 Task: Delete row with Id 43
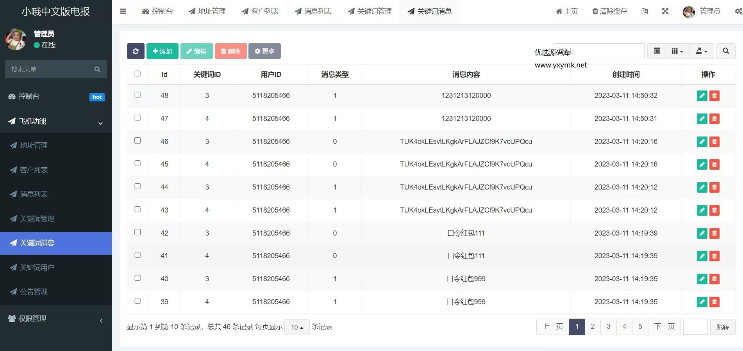(714, 210)
